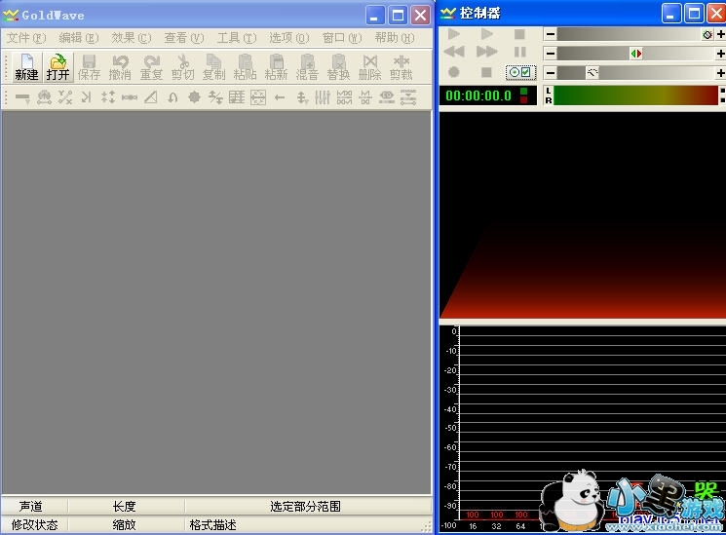Click the Mix (混音) toolbar icon
The image size is (726, 535).
pyautogui.click(x=307, y=67)
